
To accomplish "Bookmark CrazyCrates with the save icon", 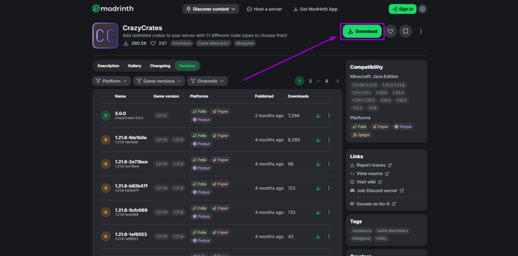I will click(x=405, y=31).
